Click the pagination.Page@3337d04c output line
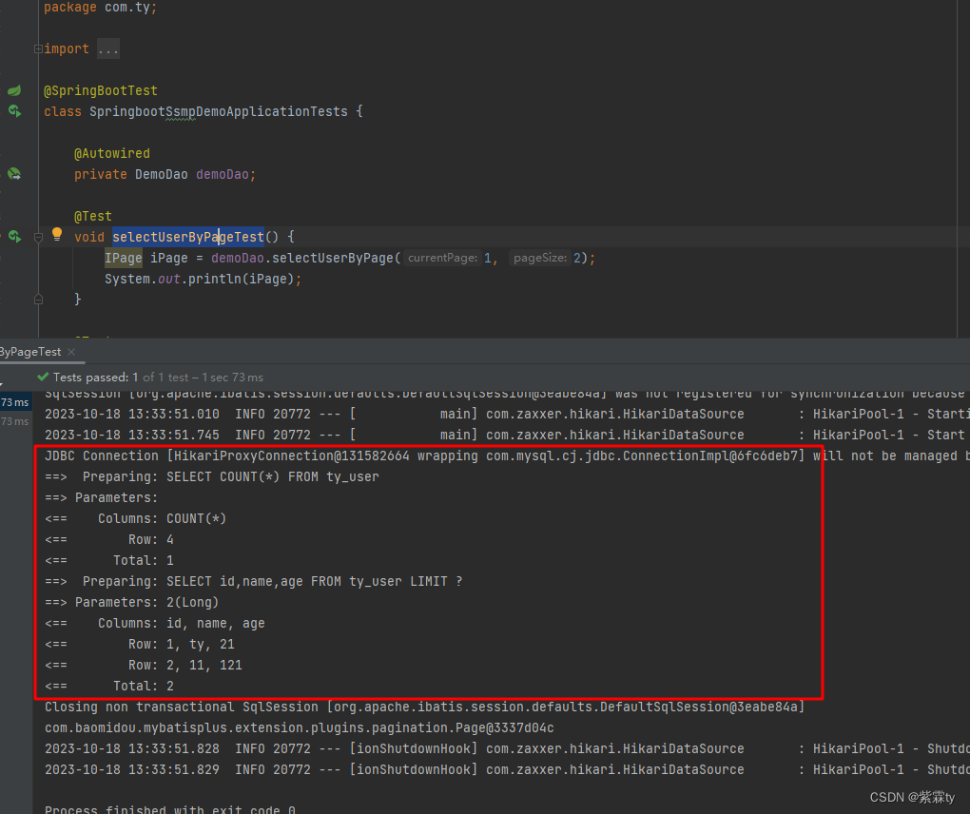This screenshot has width=970, height=814. click(x=300, y=728)
